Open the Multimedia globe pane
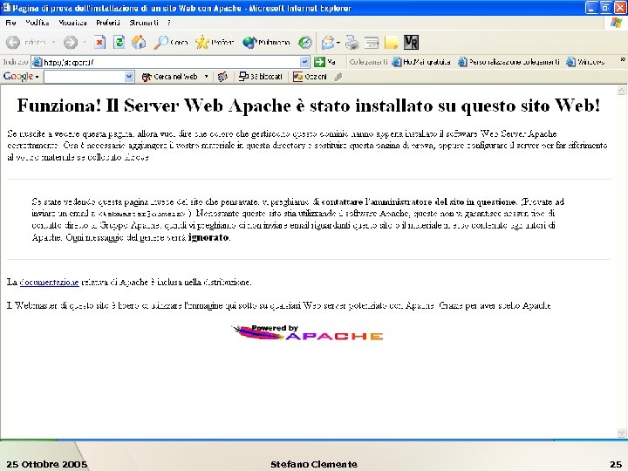This screenshot has height=471, width=628. [x=266, y=42]
